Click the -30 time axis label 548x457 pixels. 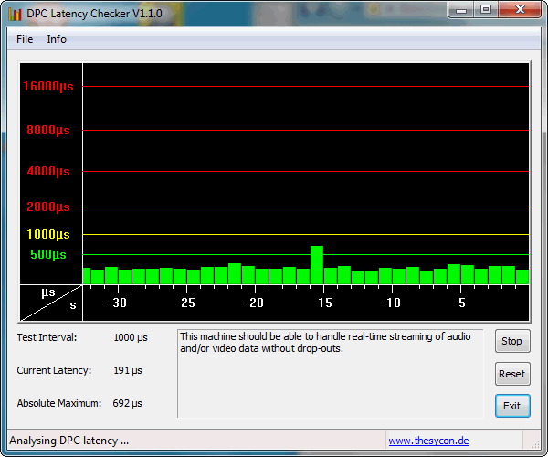[x=118, y=303]
